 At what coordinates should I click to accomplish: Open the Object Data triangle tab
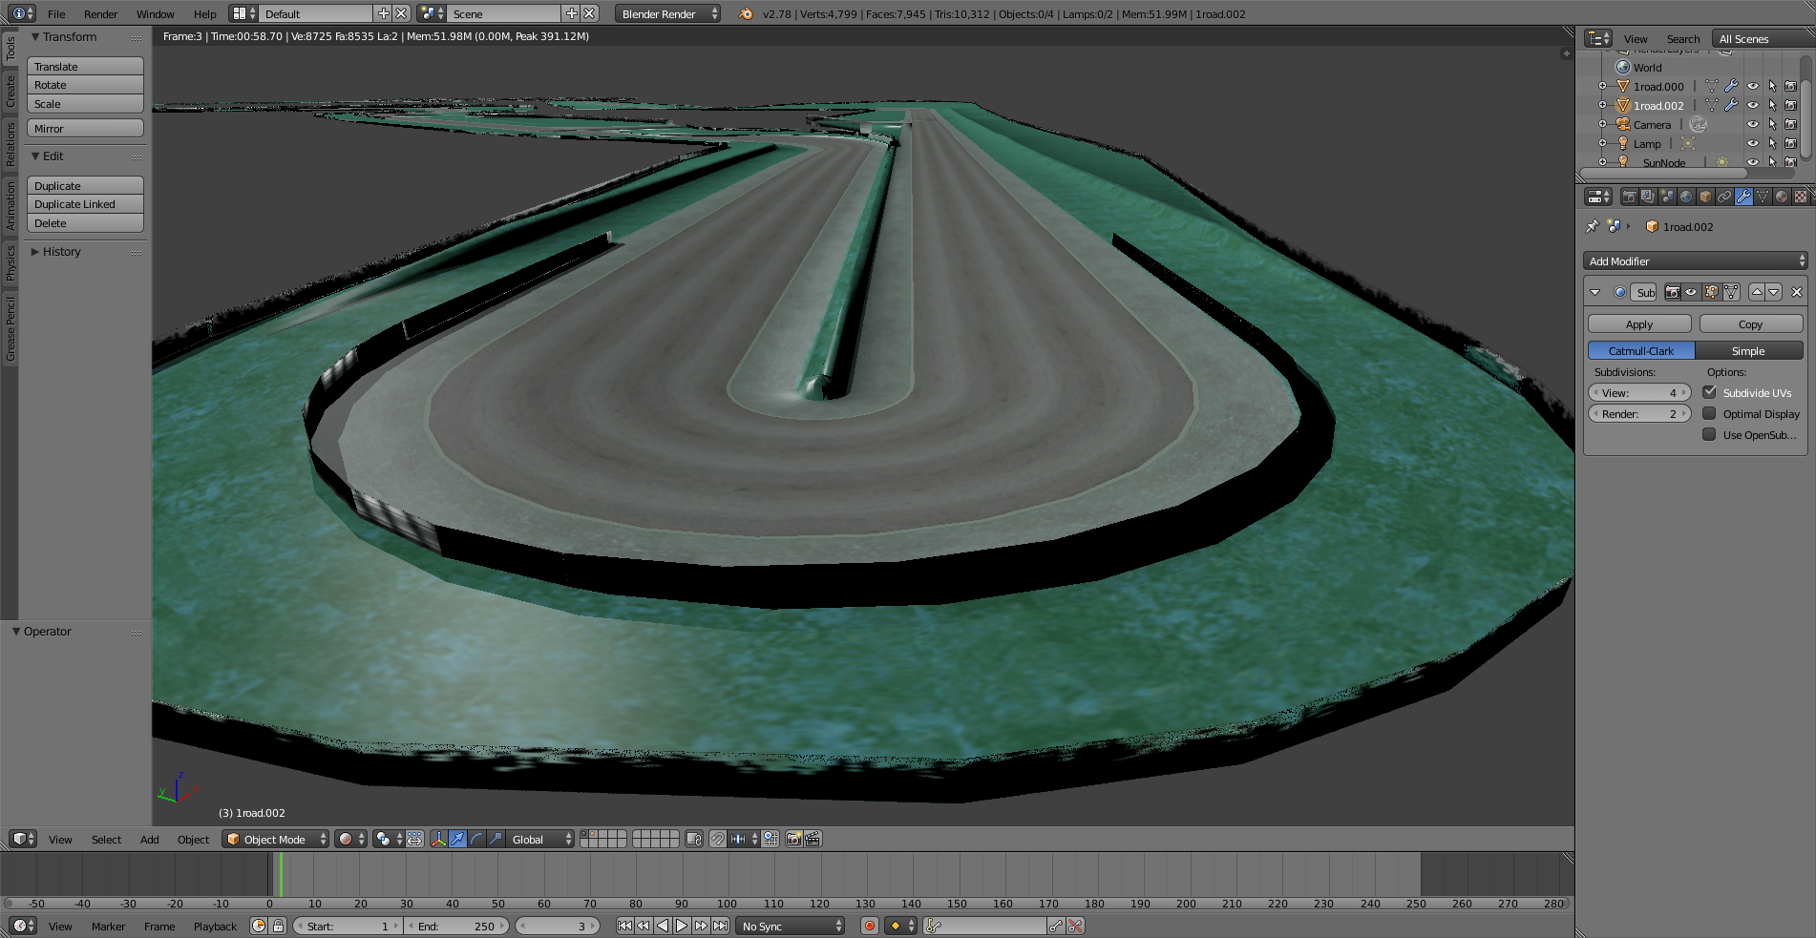1763,197
